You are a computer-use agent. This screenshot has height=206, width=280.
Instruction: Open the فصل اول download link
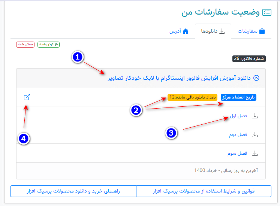pos(238,116)
